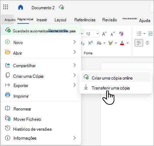This screenshot has height=146, width=154.
Task: Apply superscript formatting
Action: [x=91, y=43]
